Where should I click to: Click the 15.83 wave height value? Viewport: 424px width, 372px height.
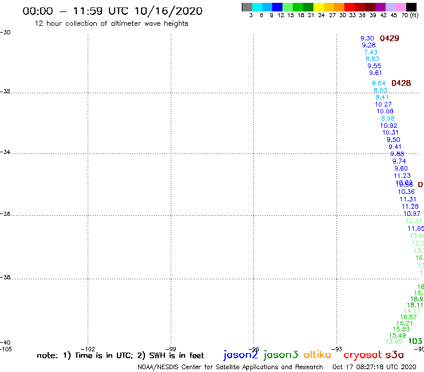coord(401,329)
